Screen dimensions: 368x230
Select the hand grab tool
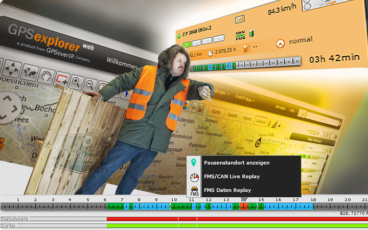click(x=46, y=77)
